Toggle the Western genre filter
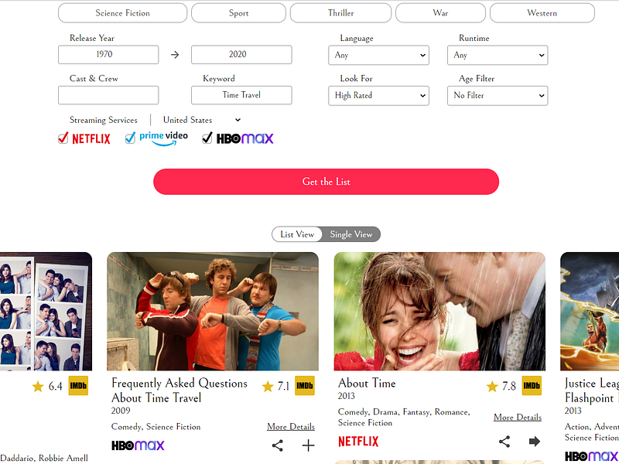 click(x=542, y=13)
